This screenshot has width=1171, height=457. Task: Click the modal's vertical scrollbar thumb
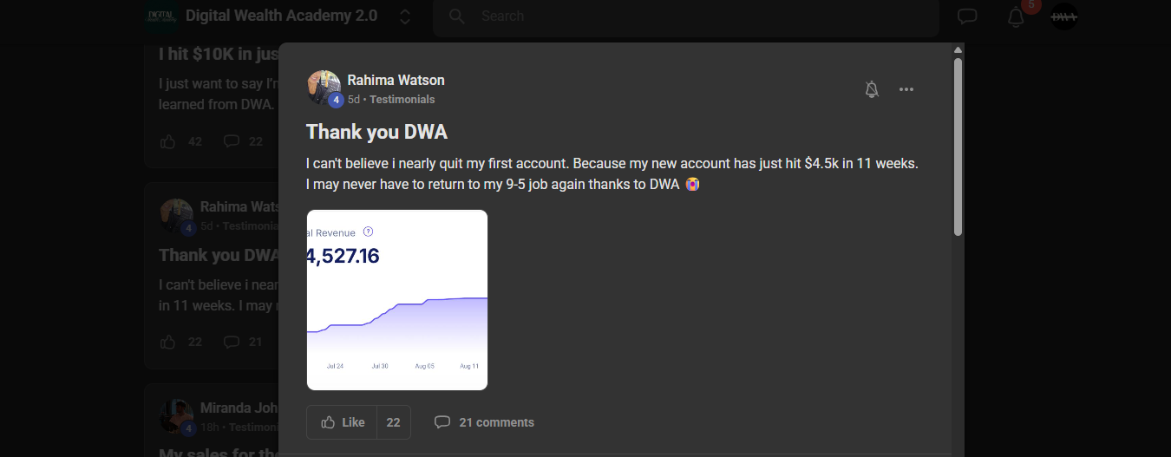click(958, 147)
